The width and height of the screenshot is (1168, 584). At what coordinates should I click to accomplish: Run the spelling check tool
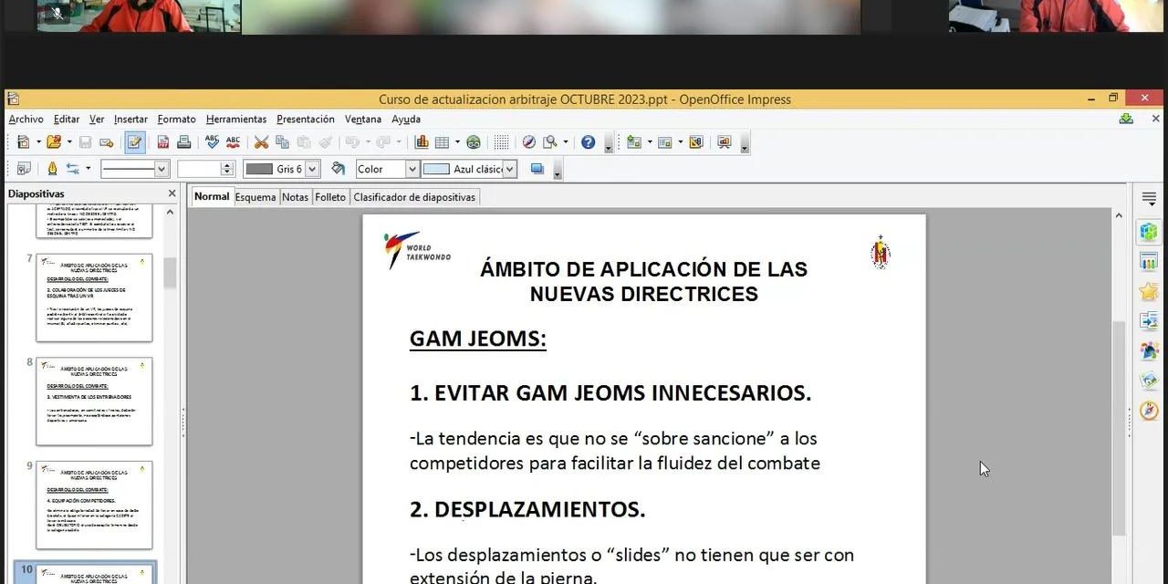[212, 142]
